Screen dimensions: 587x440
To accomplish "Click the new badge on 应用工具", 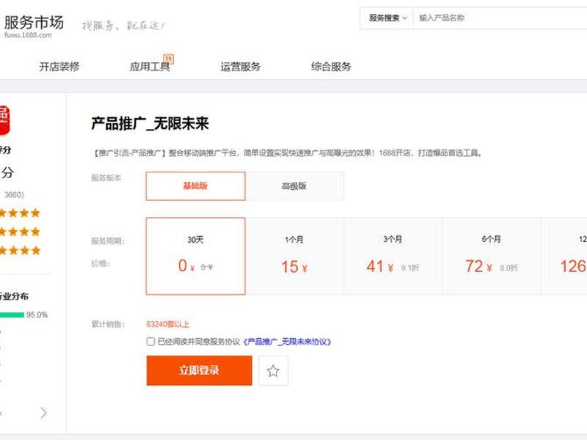I will pyautogui.click(x=169, y=59).
